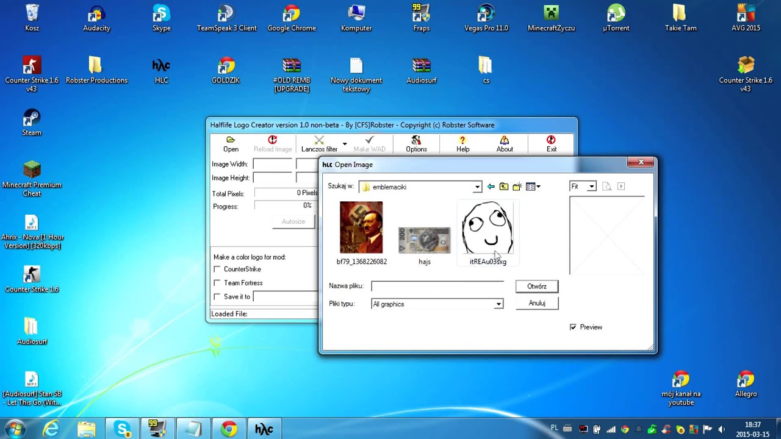Tick the Save it to checkbox
This screenshot has height=439, width=781.
(217, 296)
